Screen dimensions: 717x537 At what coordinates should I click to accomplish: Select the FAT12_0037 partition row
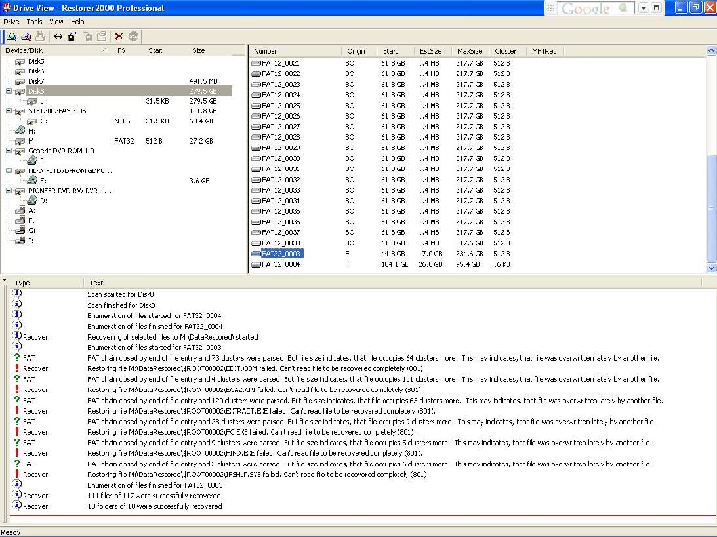coord(281,232)
